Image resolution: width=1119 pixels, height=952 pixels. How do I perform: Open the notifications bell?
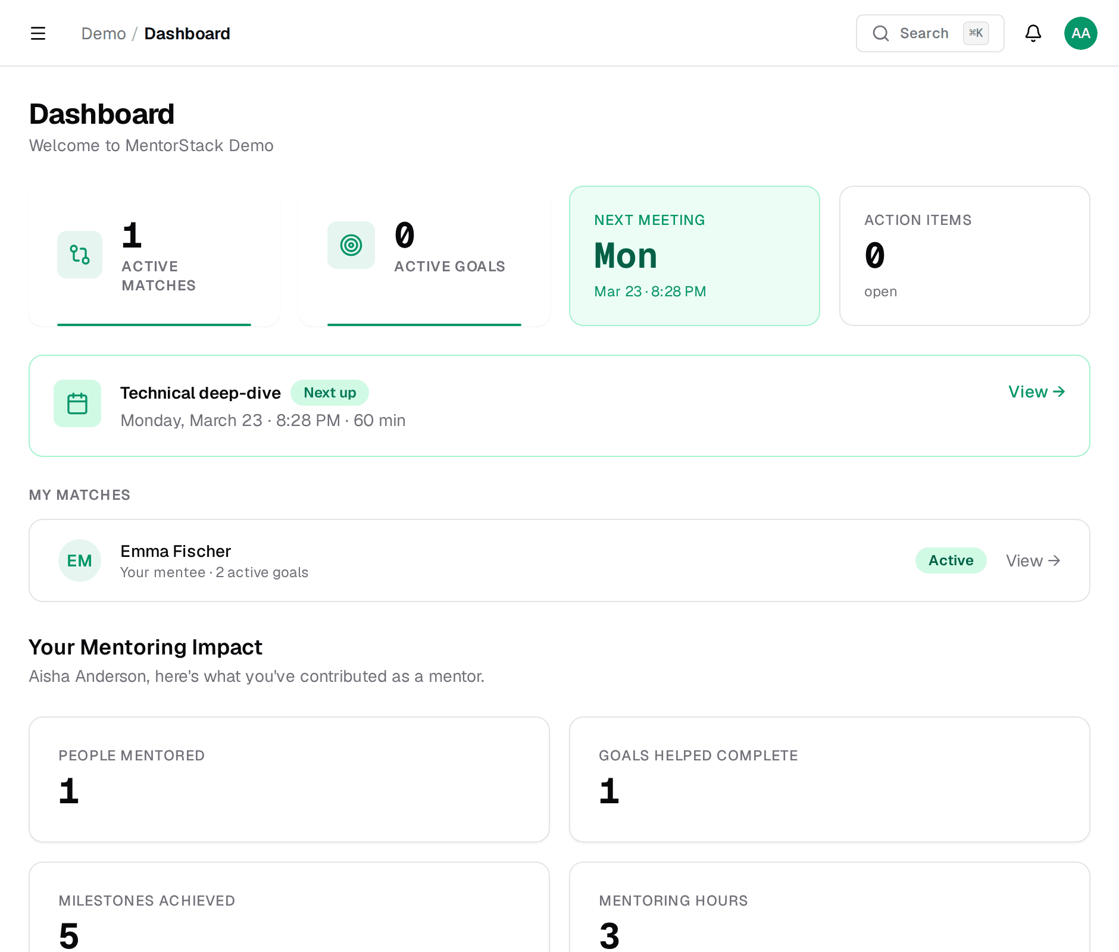[1033, 33]
